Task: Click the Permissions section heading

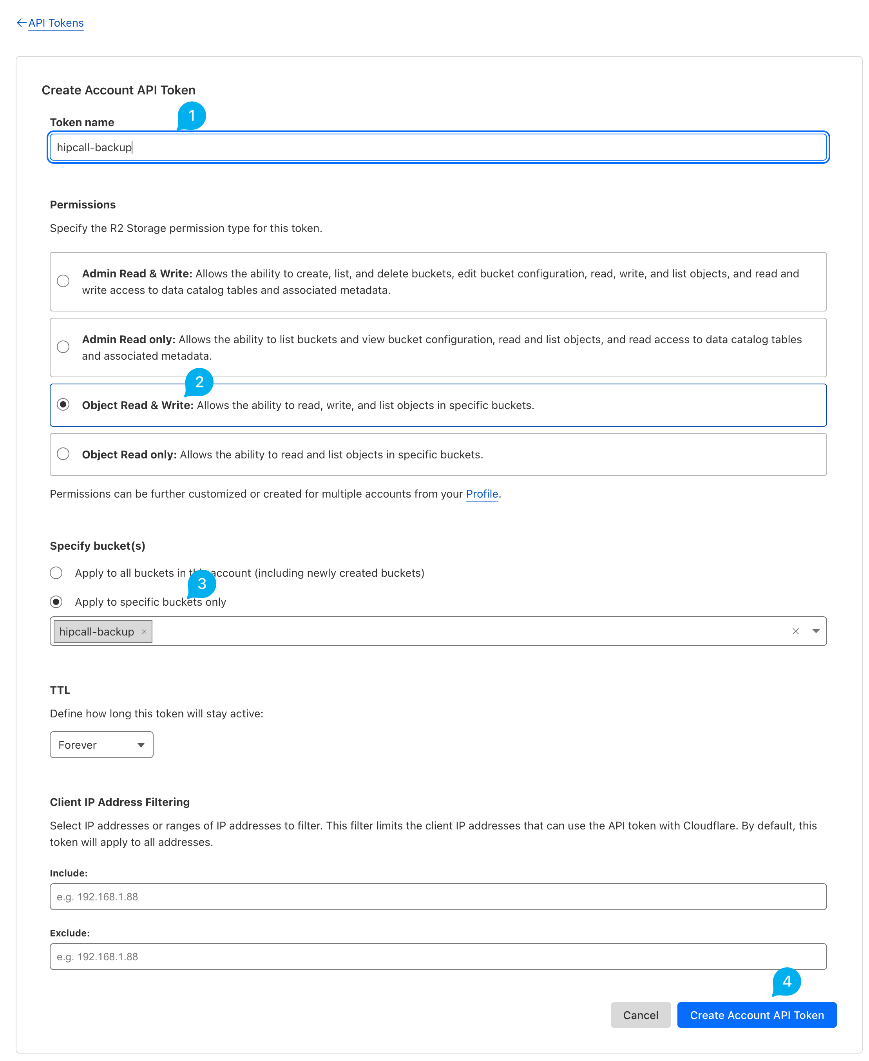Action: tap(83, 205)
